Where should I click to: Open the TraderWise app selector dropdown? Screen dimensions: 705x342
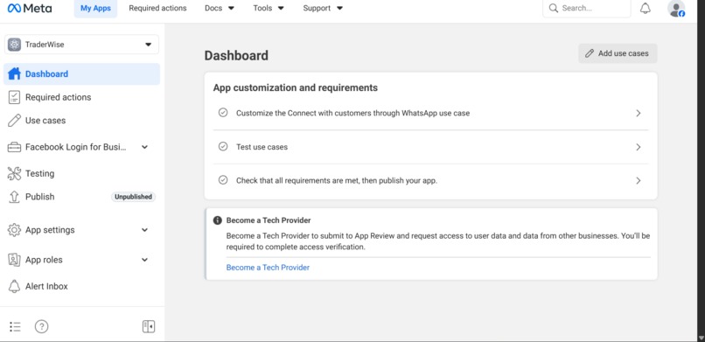point(82,45)
